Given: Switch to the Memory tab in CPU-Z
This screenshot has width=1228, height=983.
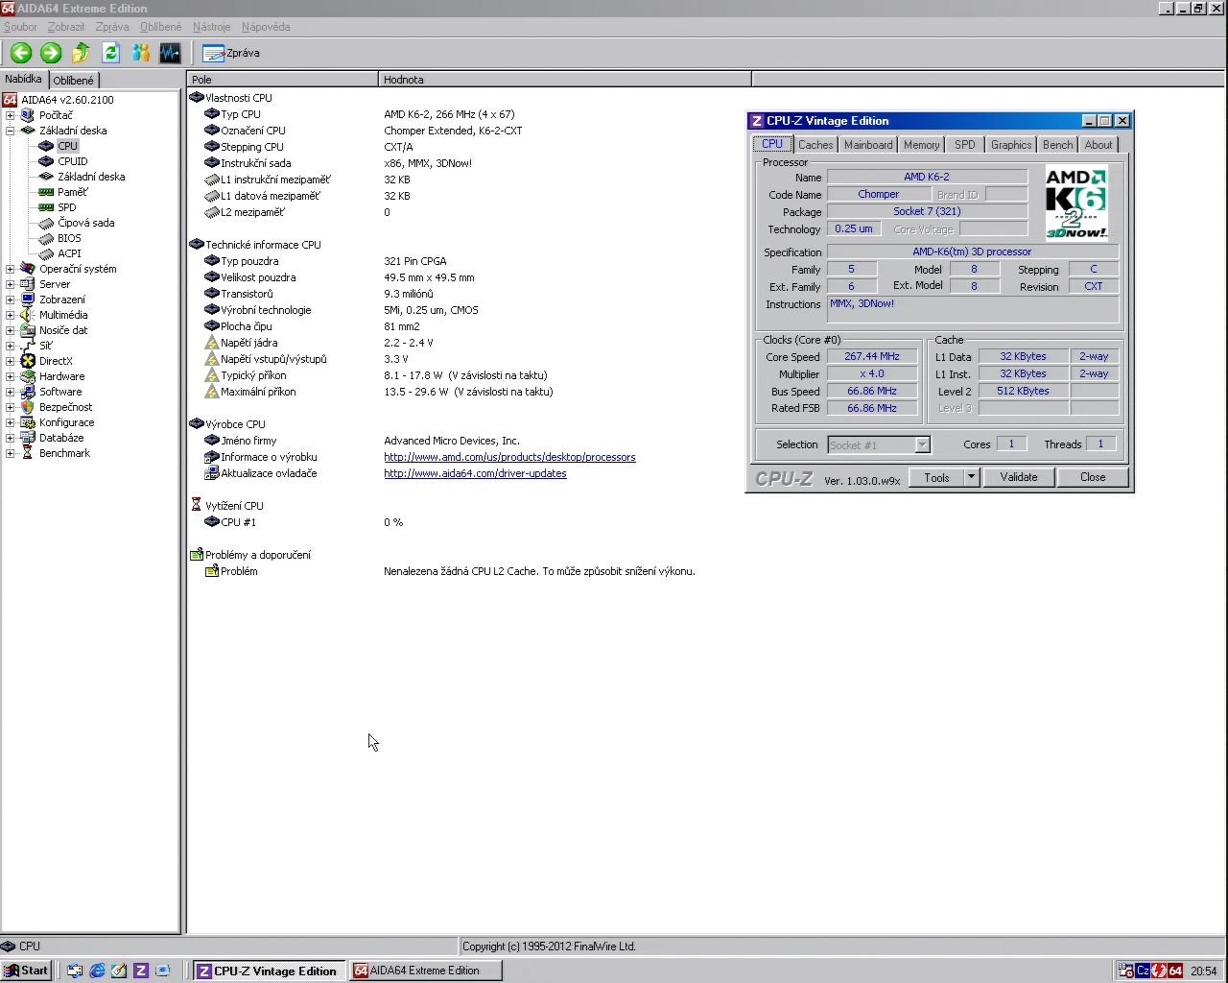Looking at the screenshot, I should 921,145.
